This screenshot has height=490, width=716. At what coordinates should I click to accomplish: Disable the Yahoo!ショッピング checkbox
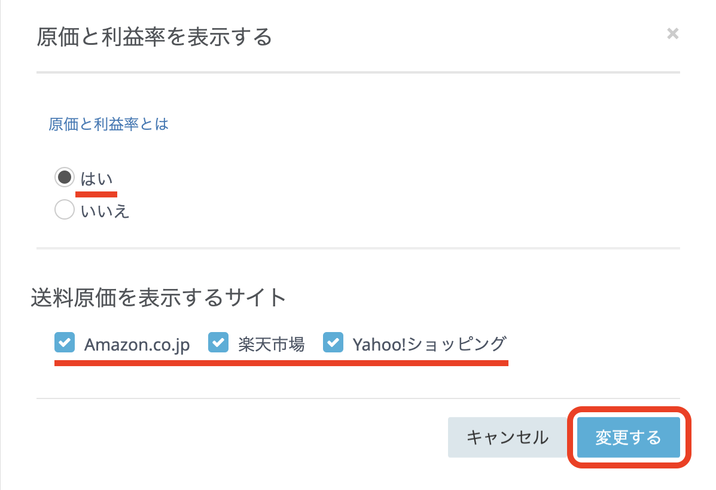[x=333, y=343]
